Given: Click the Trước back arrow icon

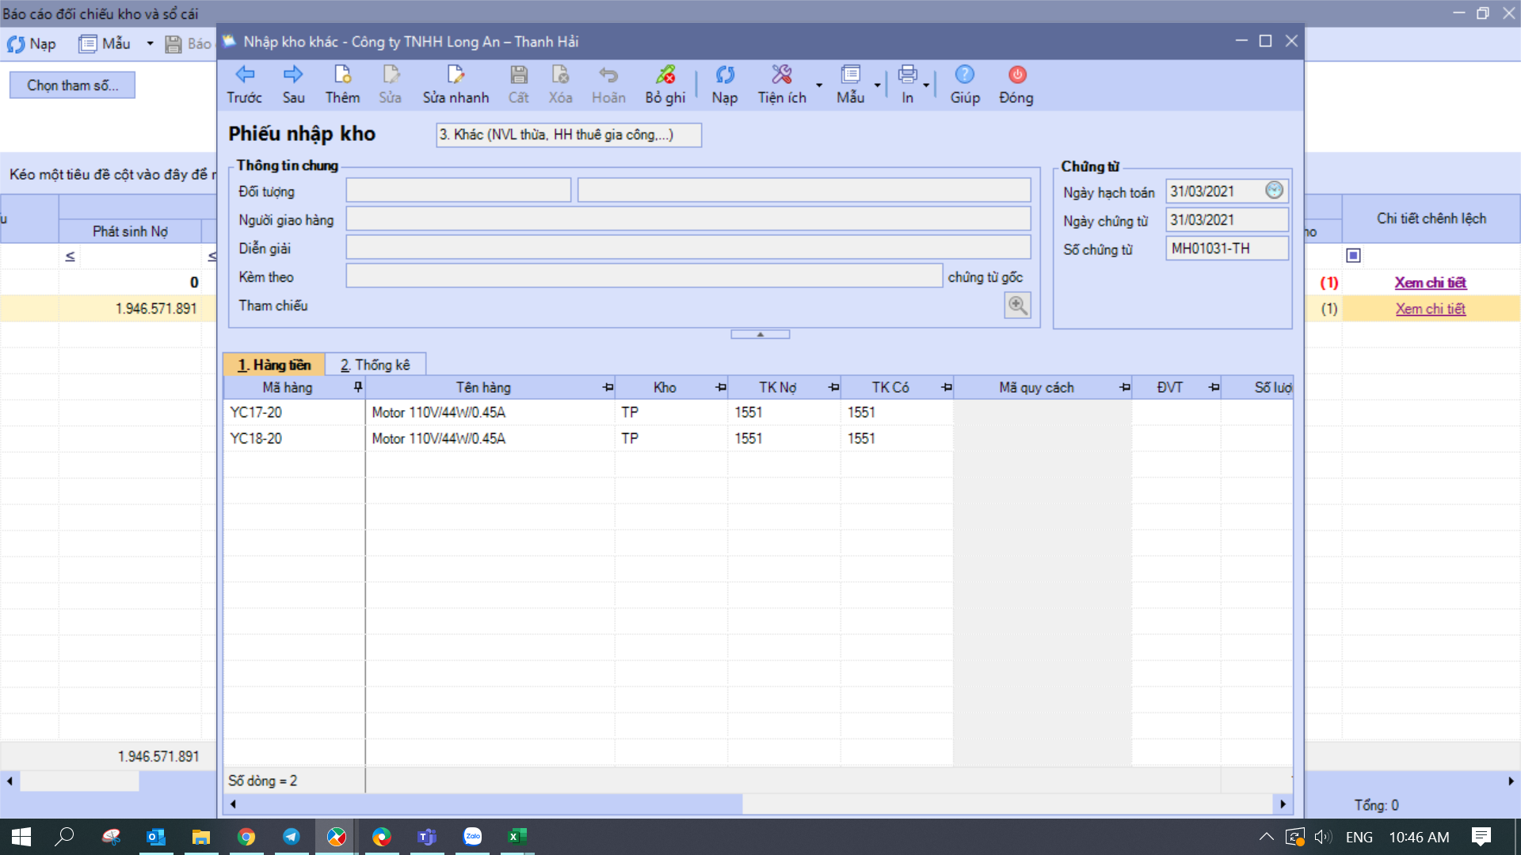Looking at the screenshot, I should coord(244,74).
